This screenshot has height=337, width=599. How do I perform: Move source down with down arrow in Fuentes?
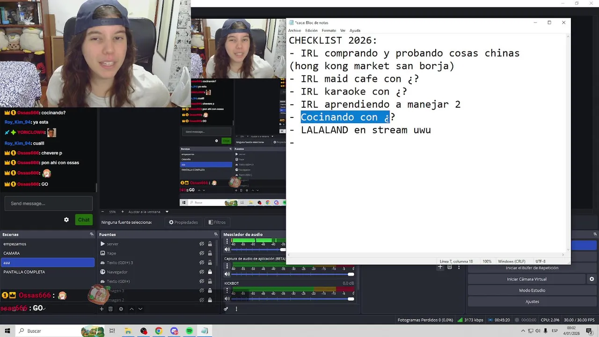click(140, 309)
